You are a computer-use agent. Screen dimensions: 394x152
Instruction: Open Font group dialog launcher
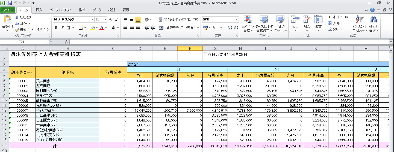(x=118, y=36)
